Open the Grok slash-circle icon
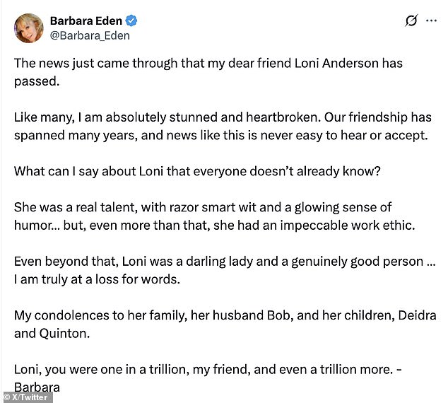 [411, 21]
